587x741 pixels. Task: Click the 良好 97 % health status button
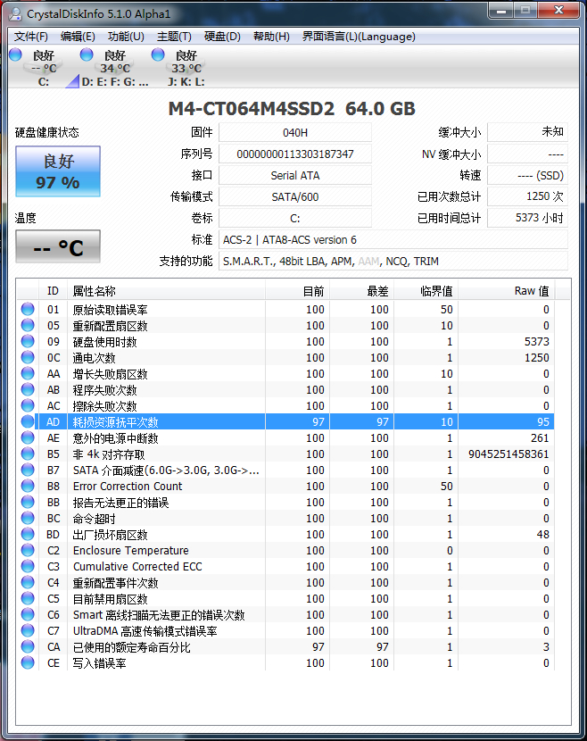click(x=58, y=171)
